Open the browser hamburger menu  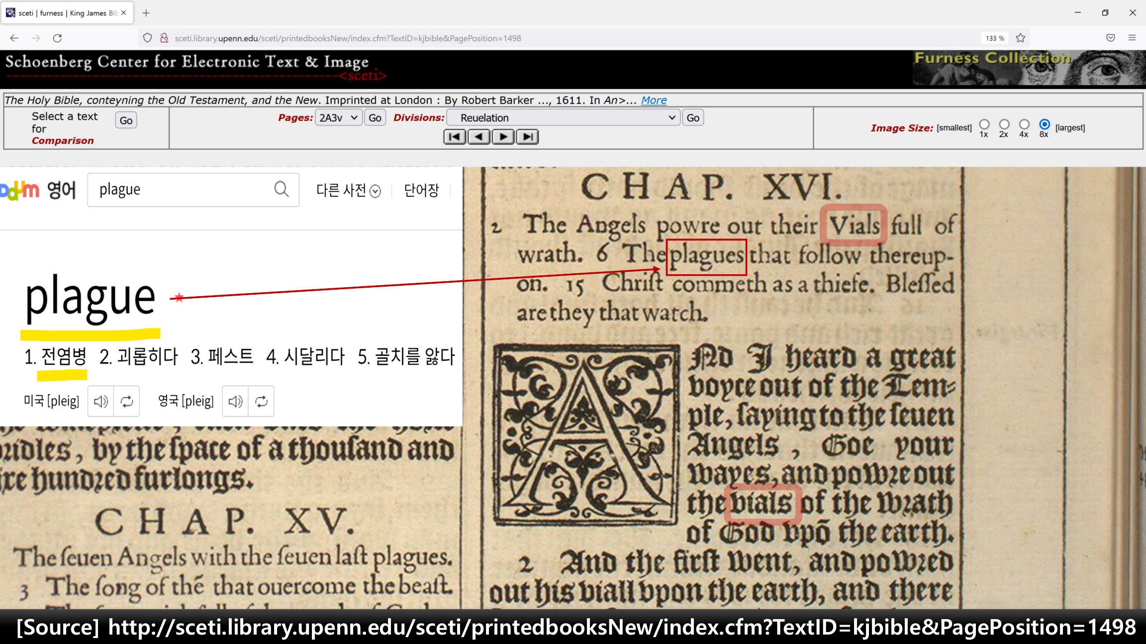[1132, 38]
